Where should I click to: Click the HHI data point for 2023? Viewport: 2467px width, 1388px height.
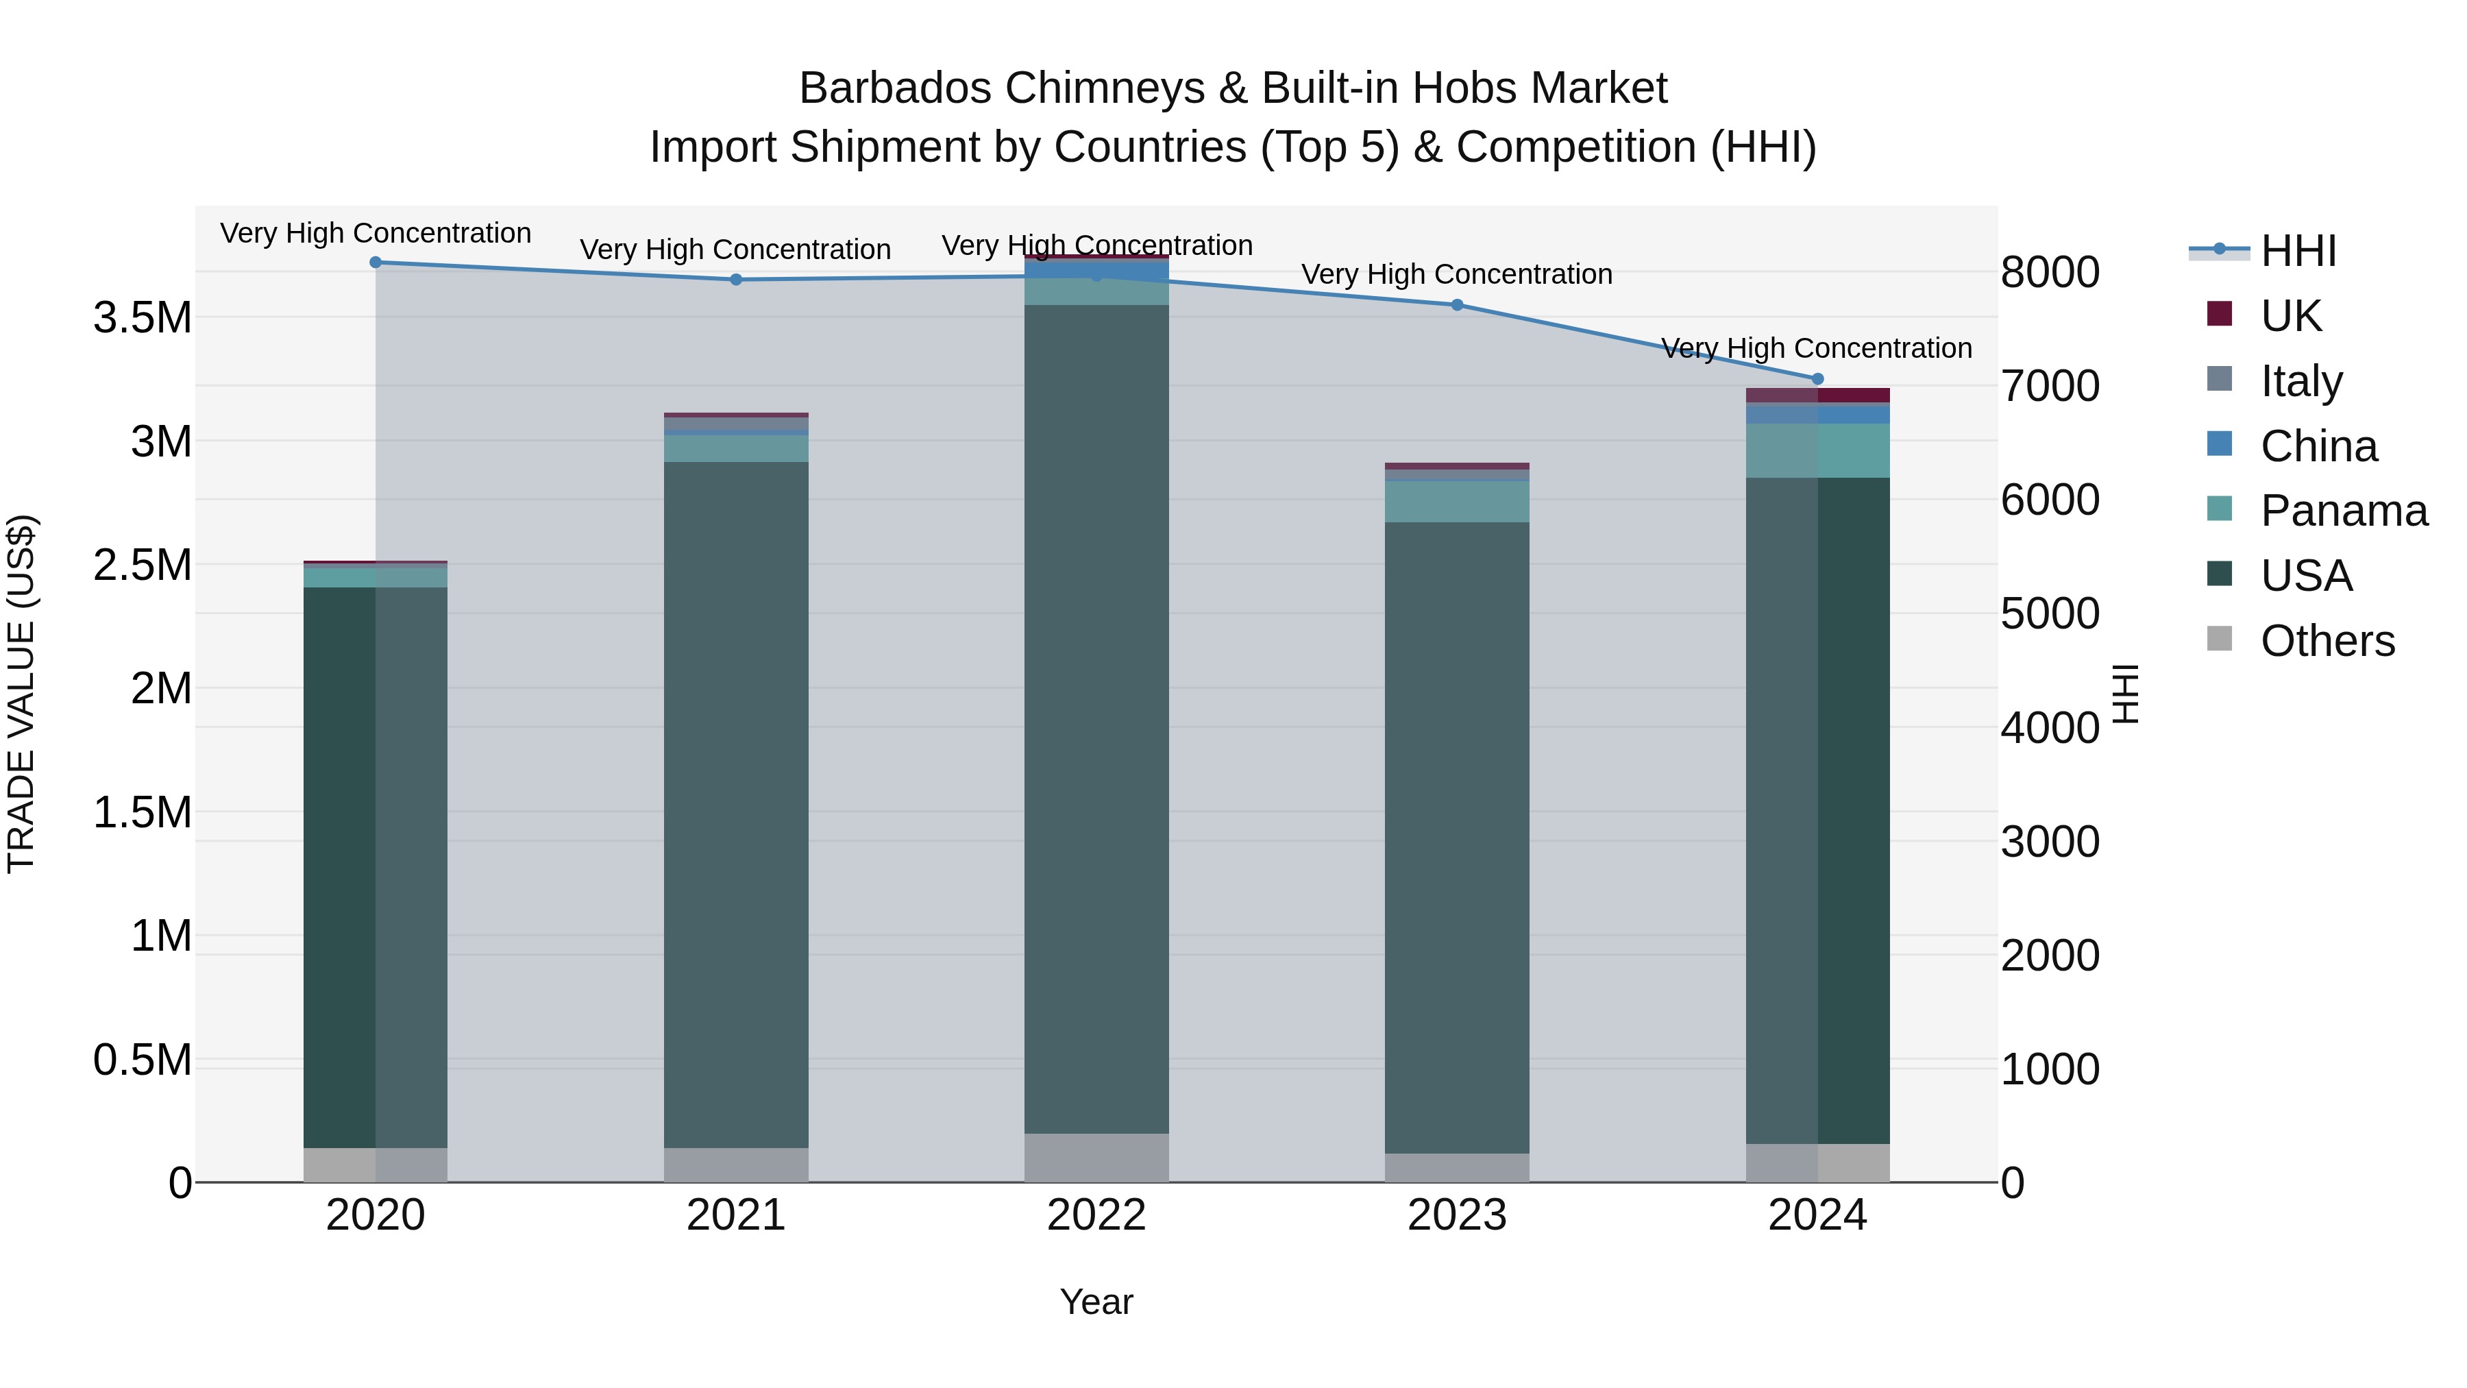coord(1458,304)
